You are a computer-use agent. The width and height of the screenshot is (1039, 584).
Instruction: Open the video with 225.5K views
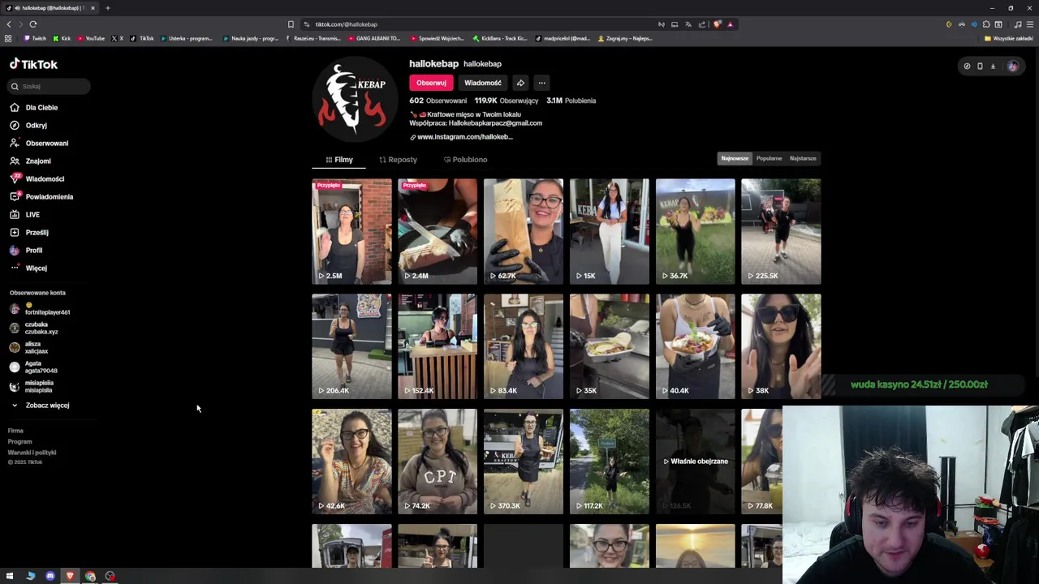coord(781,231)
